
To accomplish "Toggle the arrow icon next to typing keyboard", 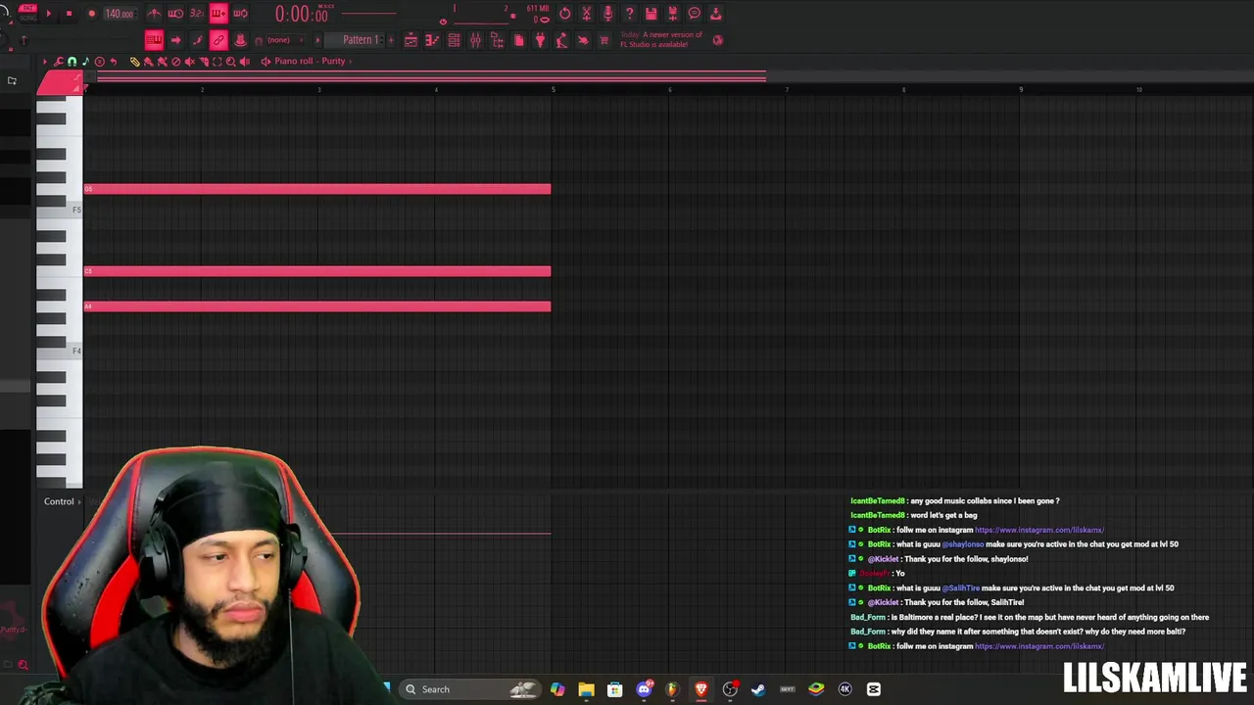I will [175, 40].
